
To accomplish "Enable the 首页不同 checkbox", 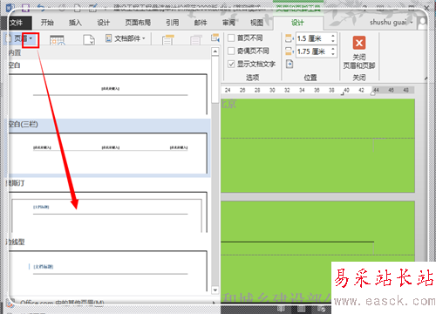I will click(231, 38).
